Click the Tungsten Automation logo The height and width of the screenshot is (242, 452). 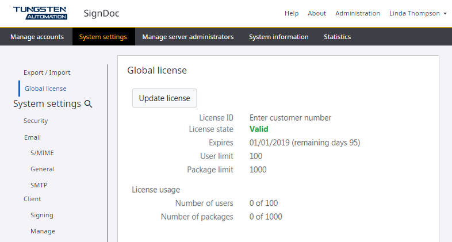point(40,13)
